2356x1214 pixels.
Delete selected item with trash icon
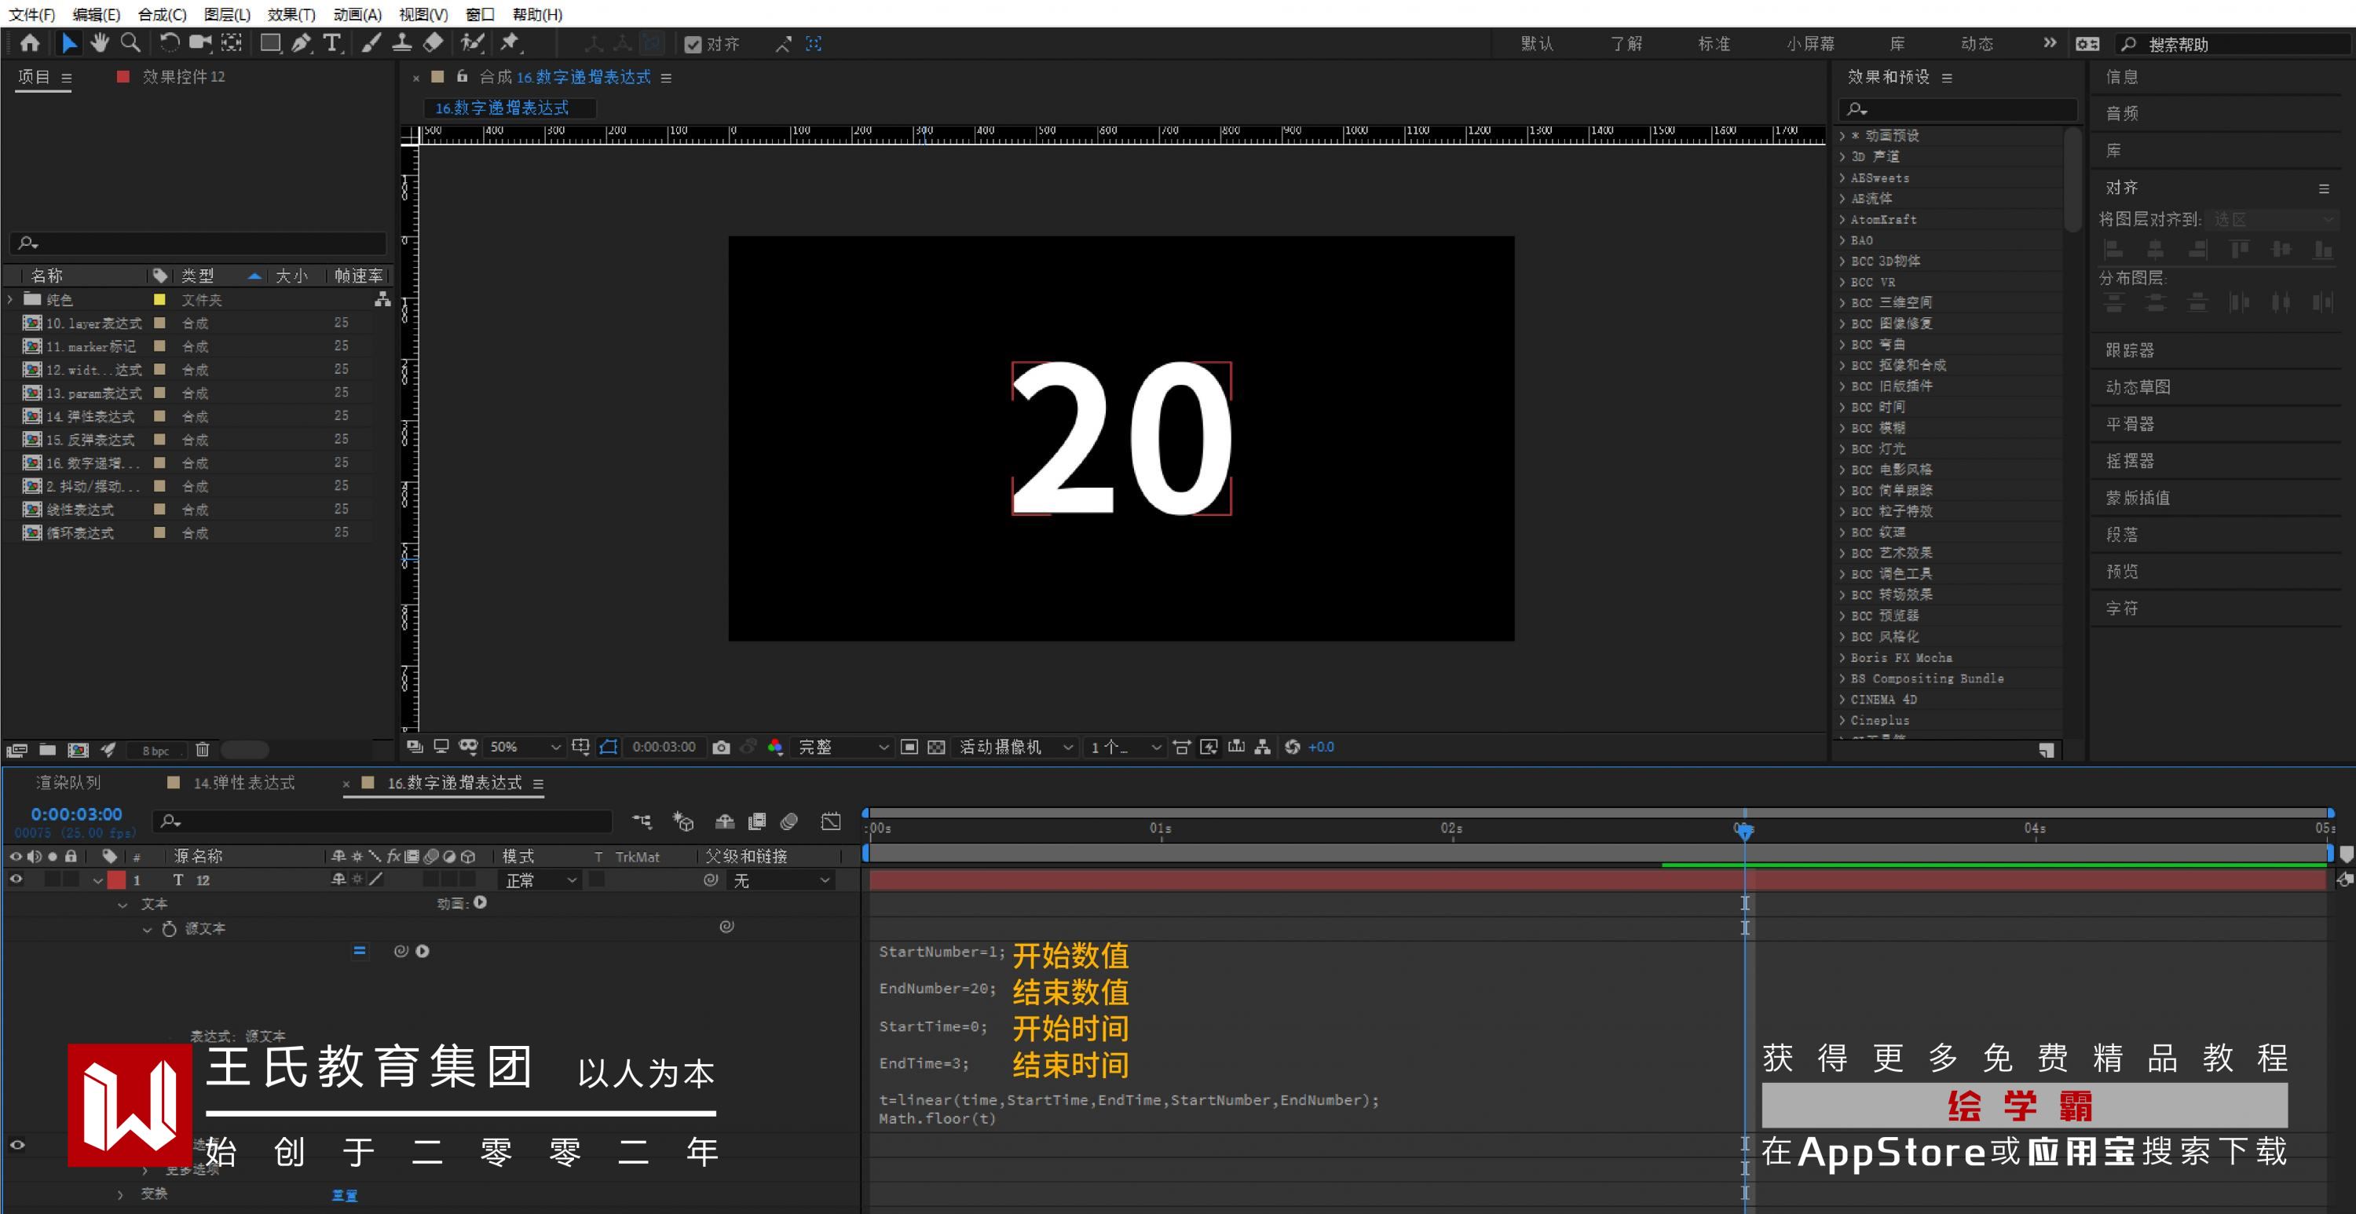(x=202, y=750)
